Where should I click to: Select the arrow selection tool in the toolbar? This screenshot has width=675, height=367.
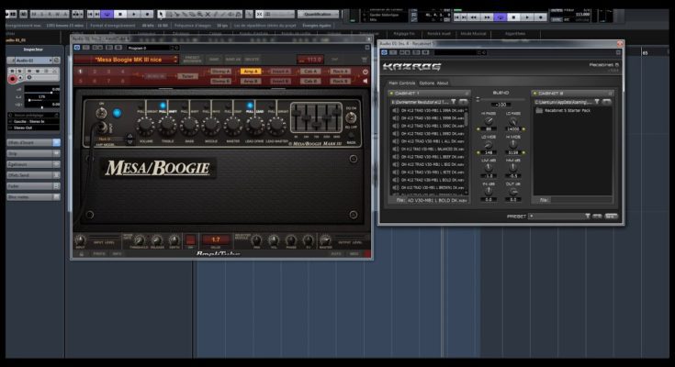pyautogui.click(x=162, y=15)
